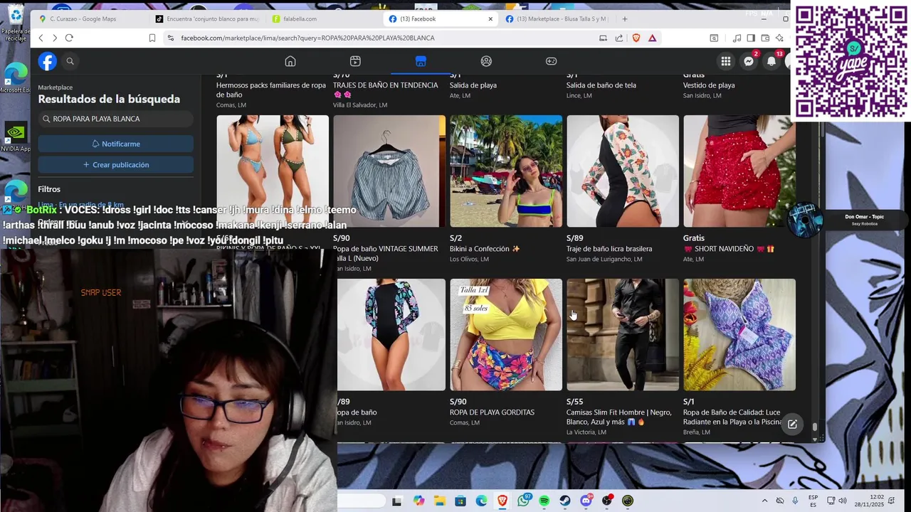The image size is (911, 512).
Task: Open Traje de baño licra brasilera thumbnail
Action: pos(623,171)
